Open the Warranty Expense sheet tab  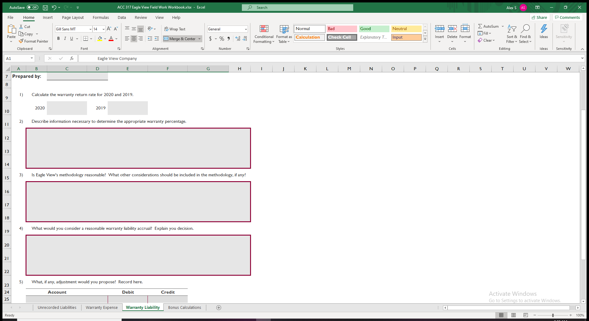pyautogui.click(x=102, y=307)
